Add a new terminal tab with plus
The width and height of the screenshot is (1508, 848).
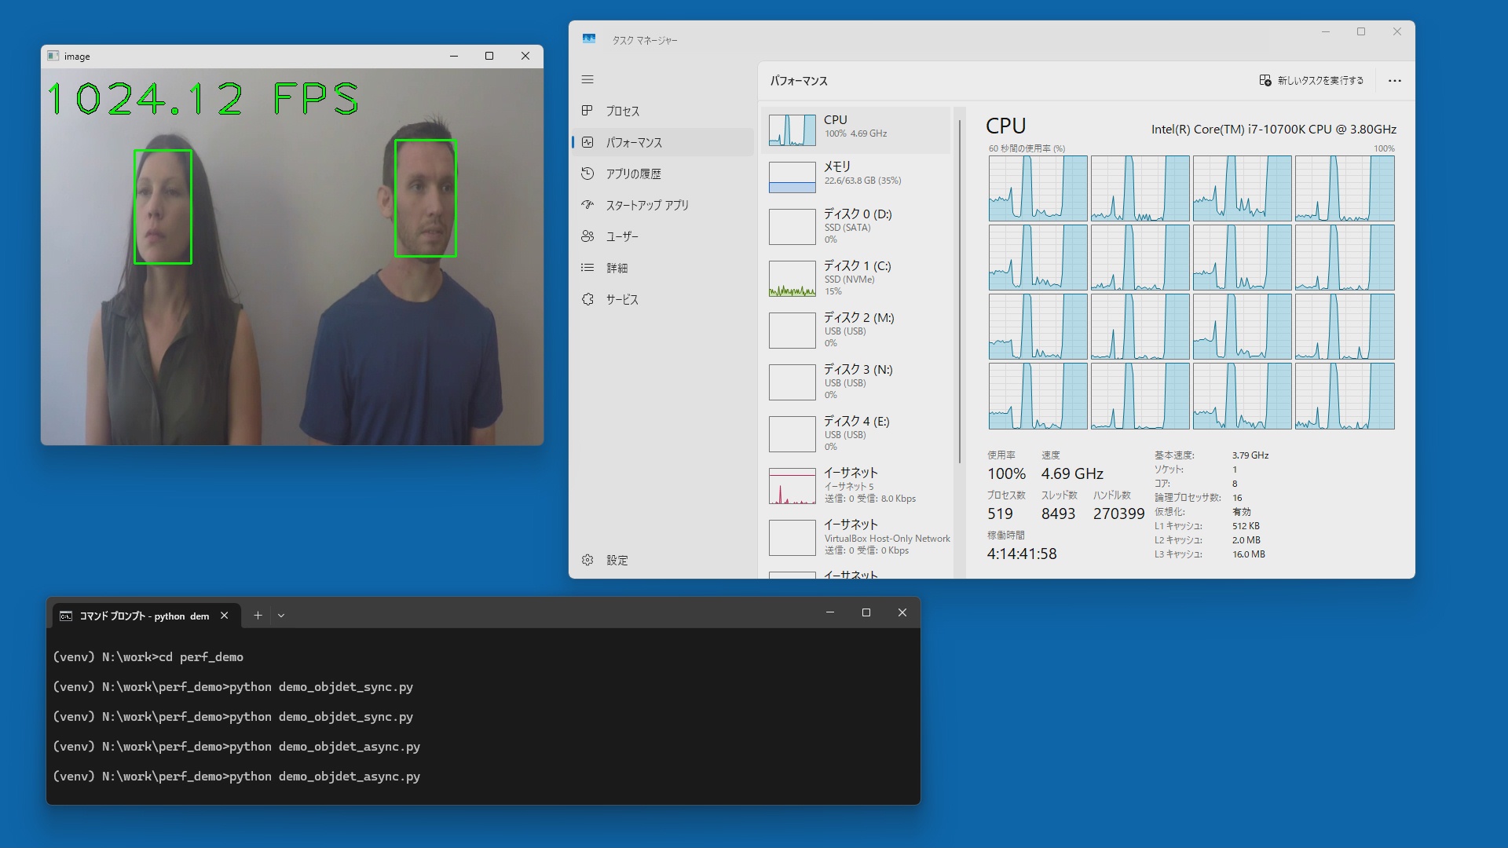click(258, 616)
